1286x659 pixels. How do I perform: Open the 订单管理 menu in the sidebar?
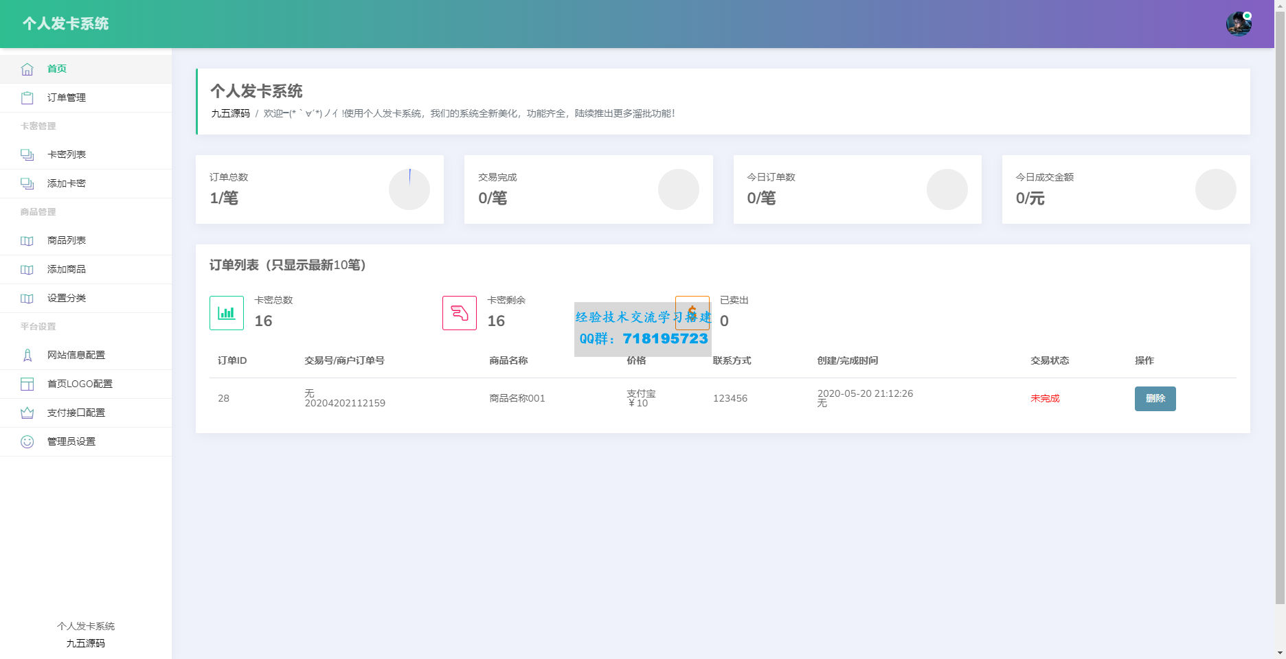(66, 97)
